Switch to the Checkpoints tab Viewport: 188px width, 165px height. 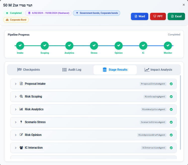point(29,70)
